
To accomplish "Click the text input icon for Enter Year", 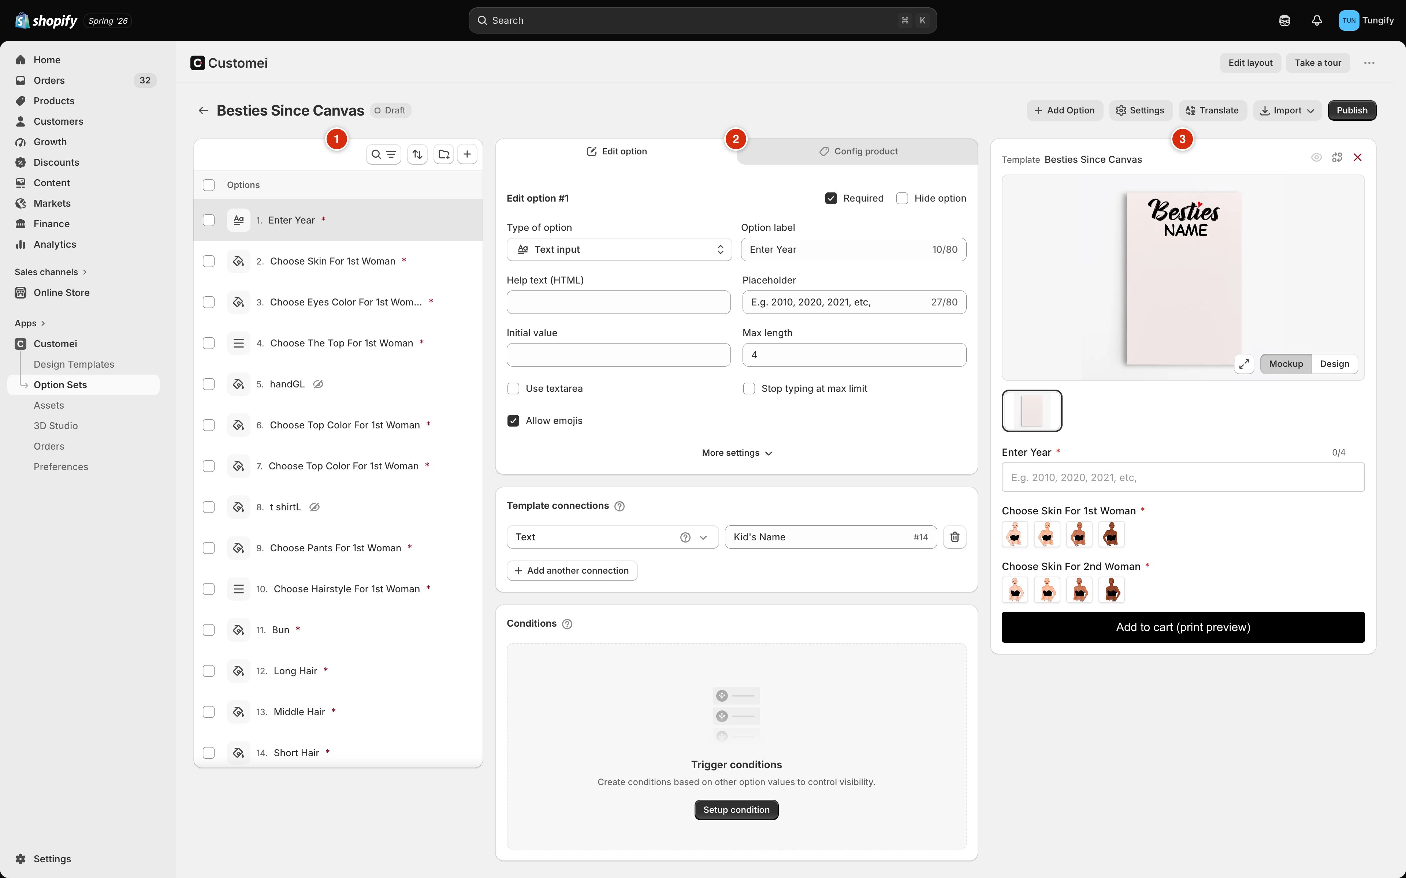I will (238, 220).
